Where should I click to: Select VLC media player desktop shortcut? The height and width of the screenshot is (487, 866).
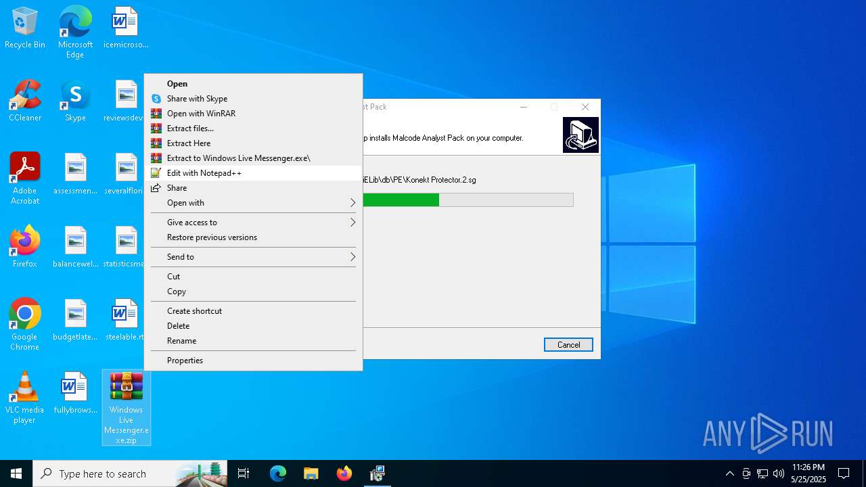(x=25, y=398)
